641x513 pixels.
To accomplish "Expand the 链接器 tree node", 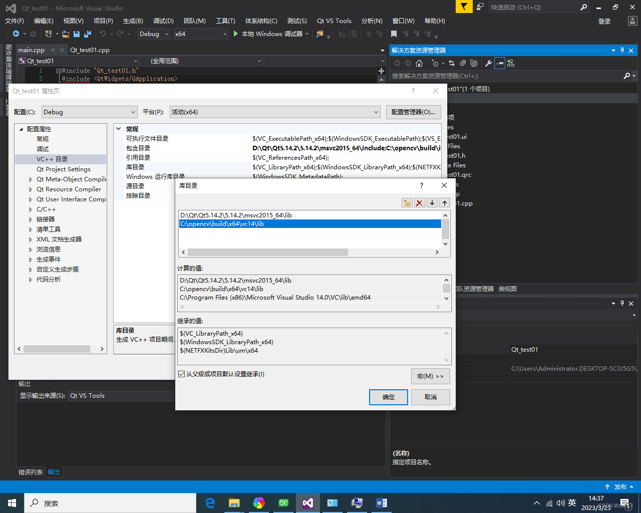I will [30, 219].
